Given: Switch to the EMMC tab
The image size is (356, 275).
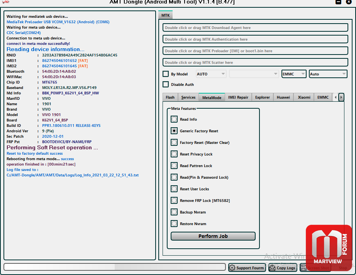Looking at the screenshot, I should pos(323,97).
